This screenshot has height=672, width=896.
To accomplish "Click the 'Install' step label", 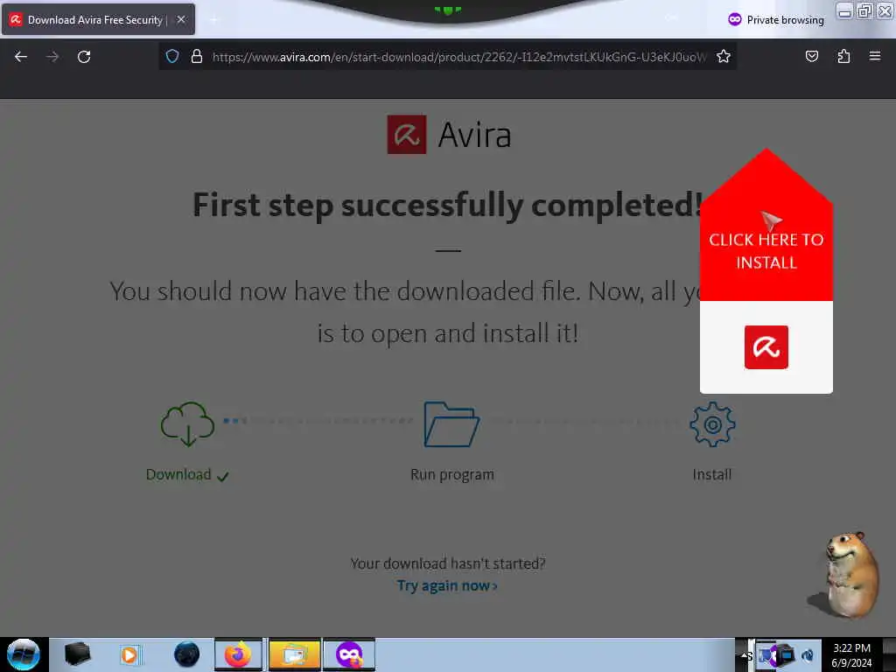I will pos(712,475).
